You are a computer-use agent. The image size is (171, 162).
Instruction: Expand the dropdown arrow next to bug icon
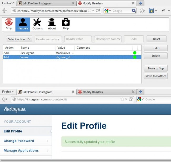pos(169,11)
